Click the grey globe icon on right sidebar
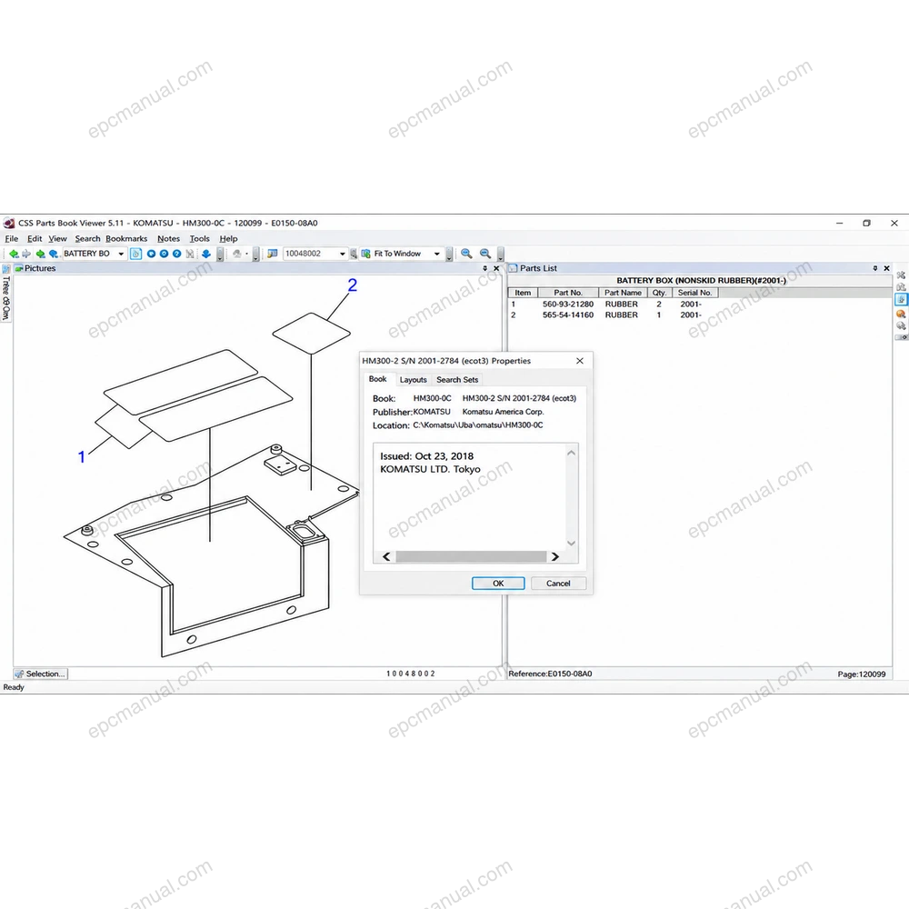The image size is (909, 909). 901,325
